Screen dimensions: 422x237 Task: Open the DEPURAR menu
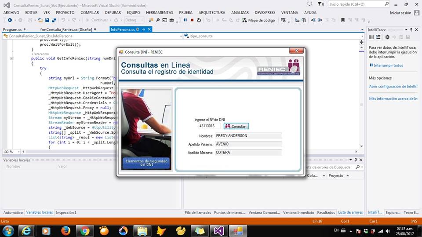113,12
